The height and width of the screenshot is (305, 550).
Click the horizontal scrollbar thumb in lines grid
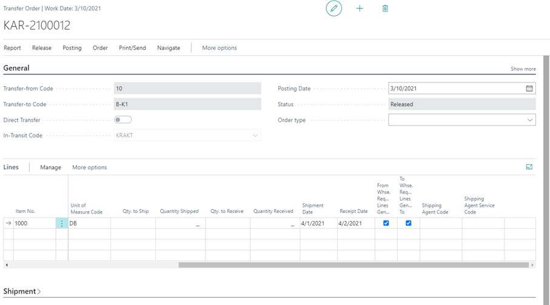[x=353, y=265]
